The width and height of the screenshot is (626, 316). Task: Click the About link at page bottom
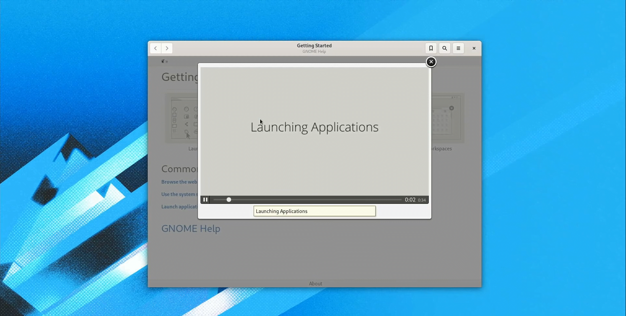[316, 284]
